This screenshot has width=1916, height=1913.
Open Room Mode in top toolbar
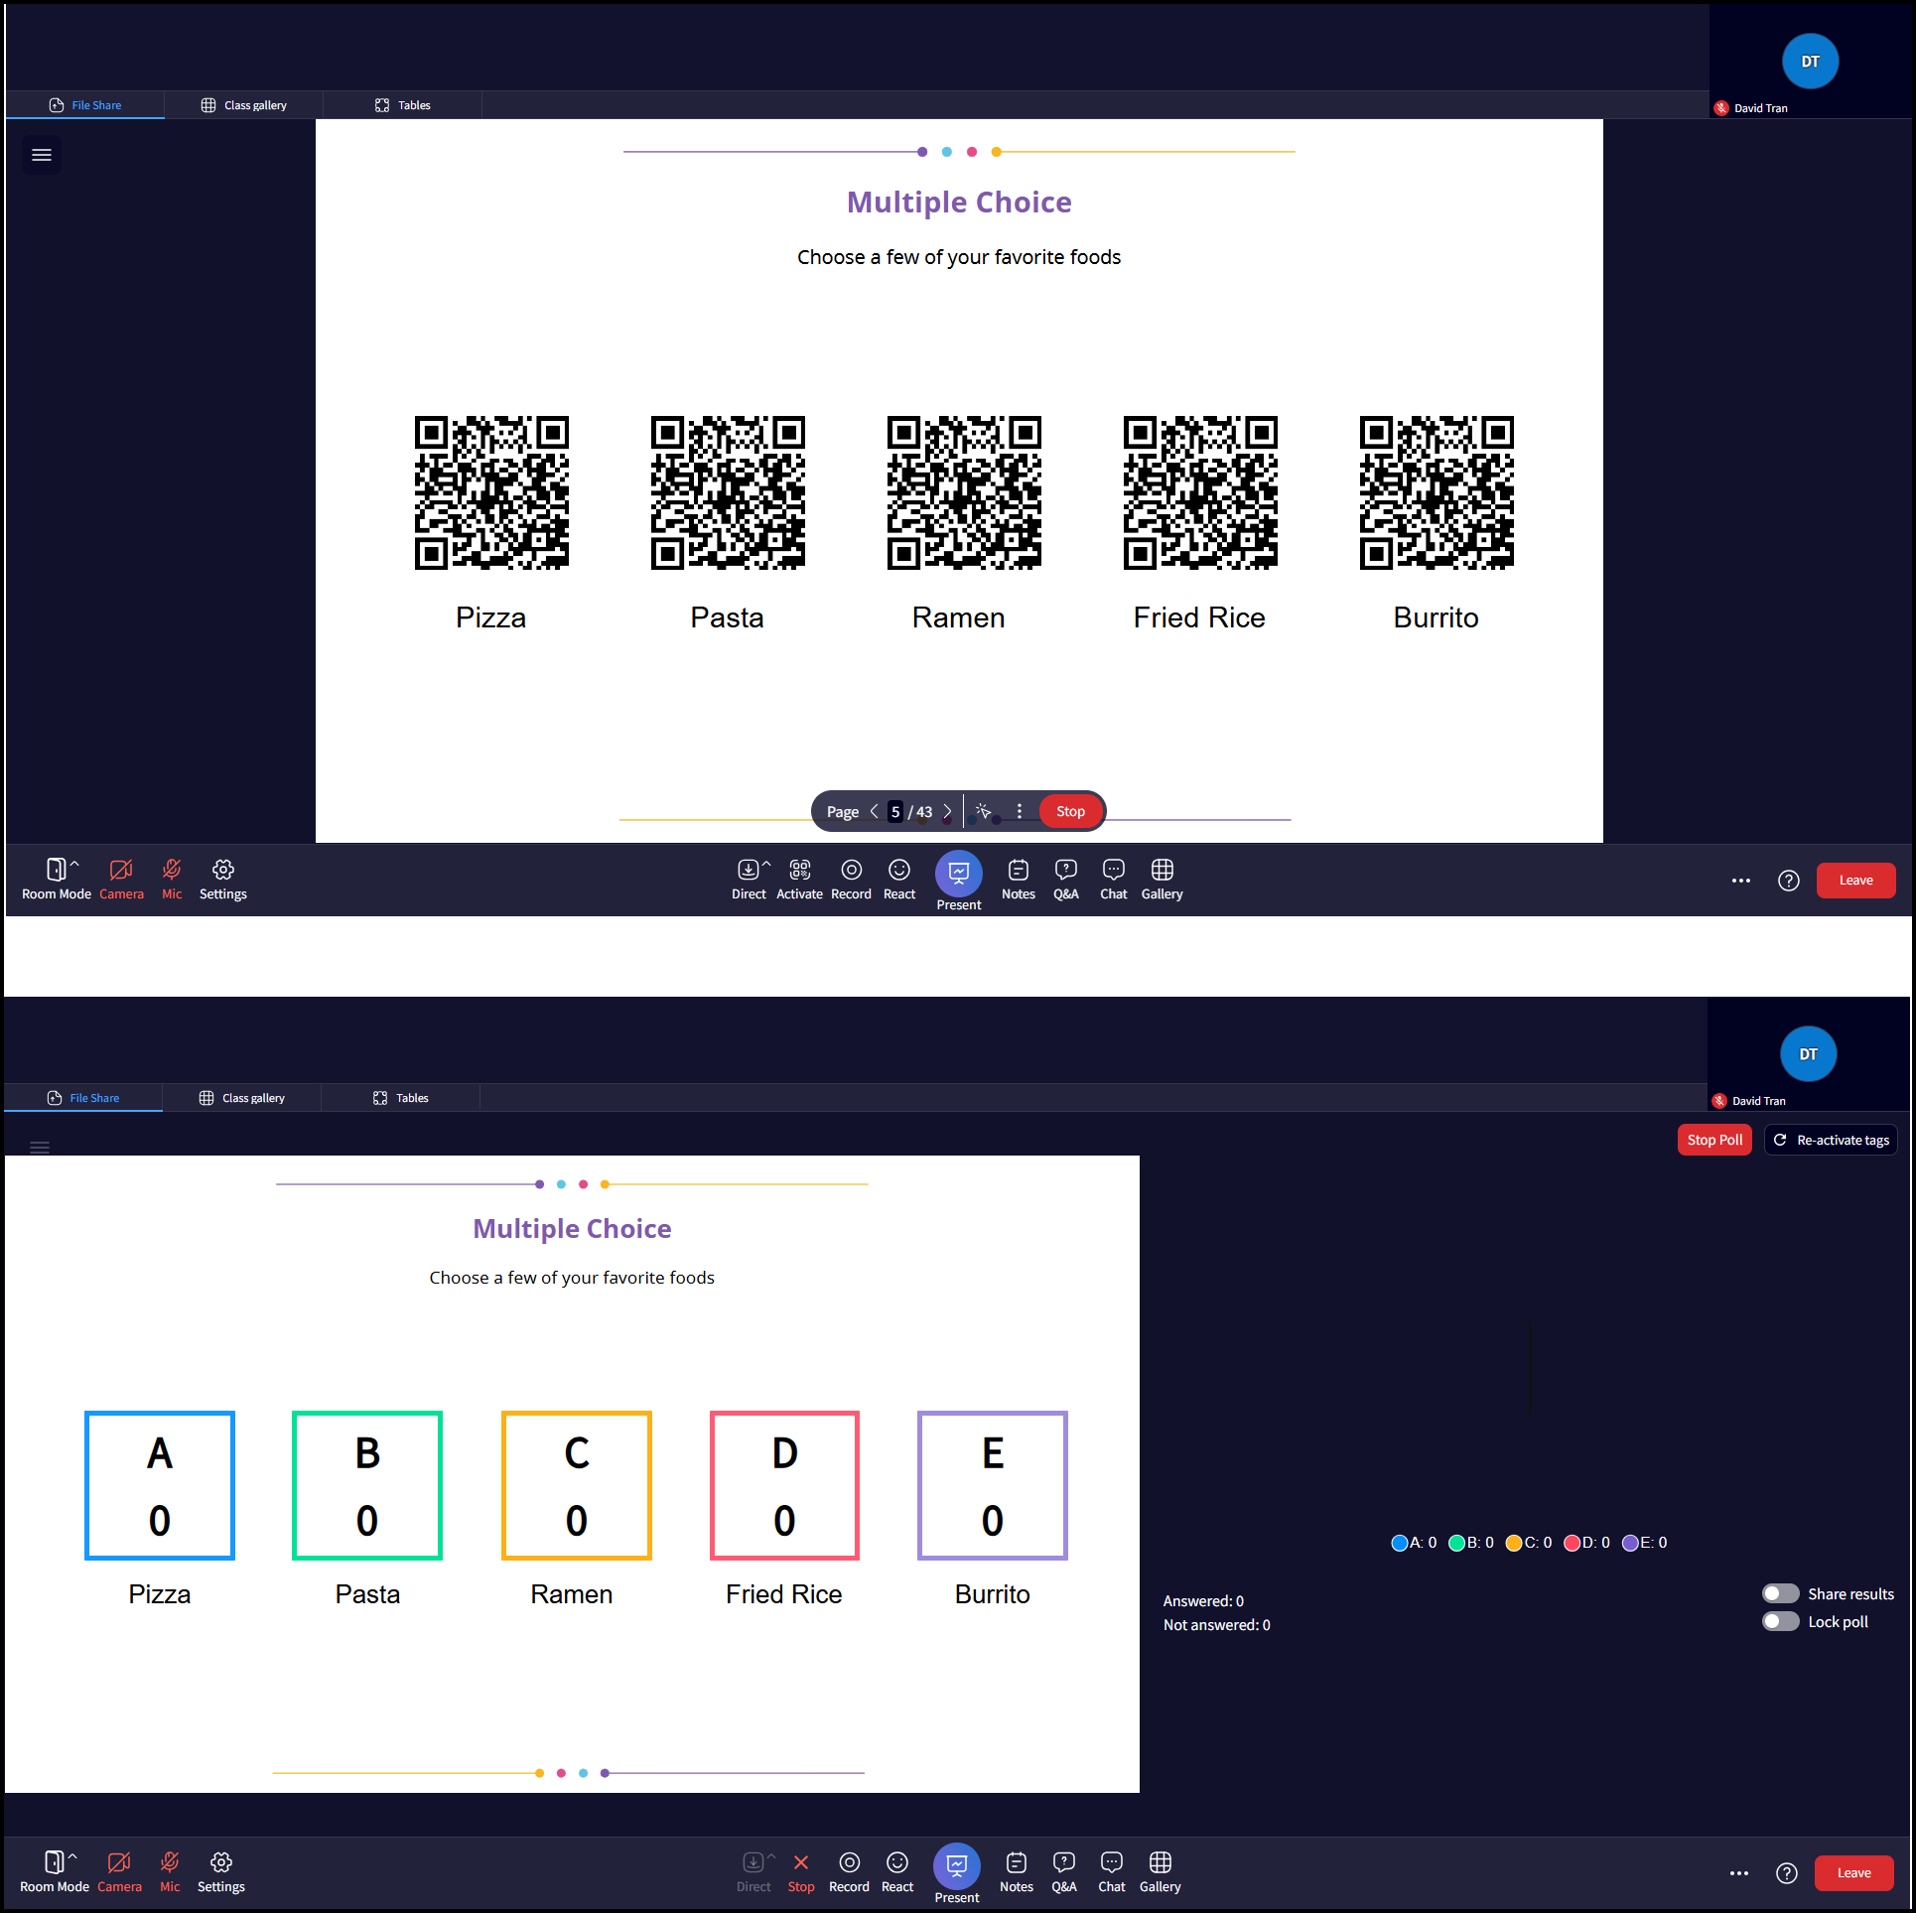point(57,880)
